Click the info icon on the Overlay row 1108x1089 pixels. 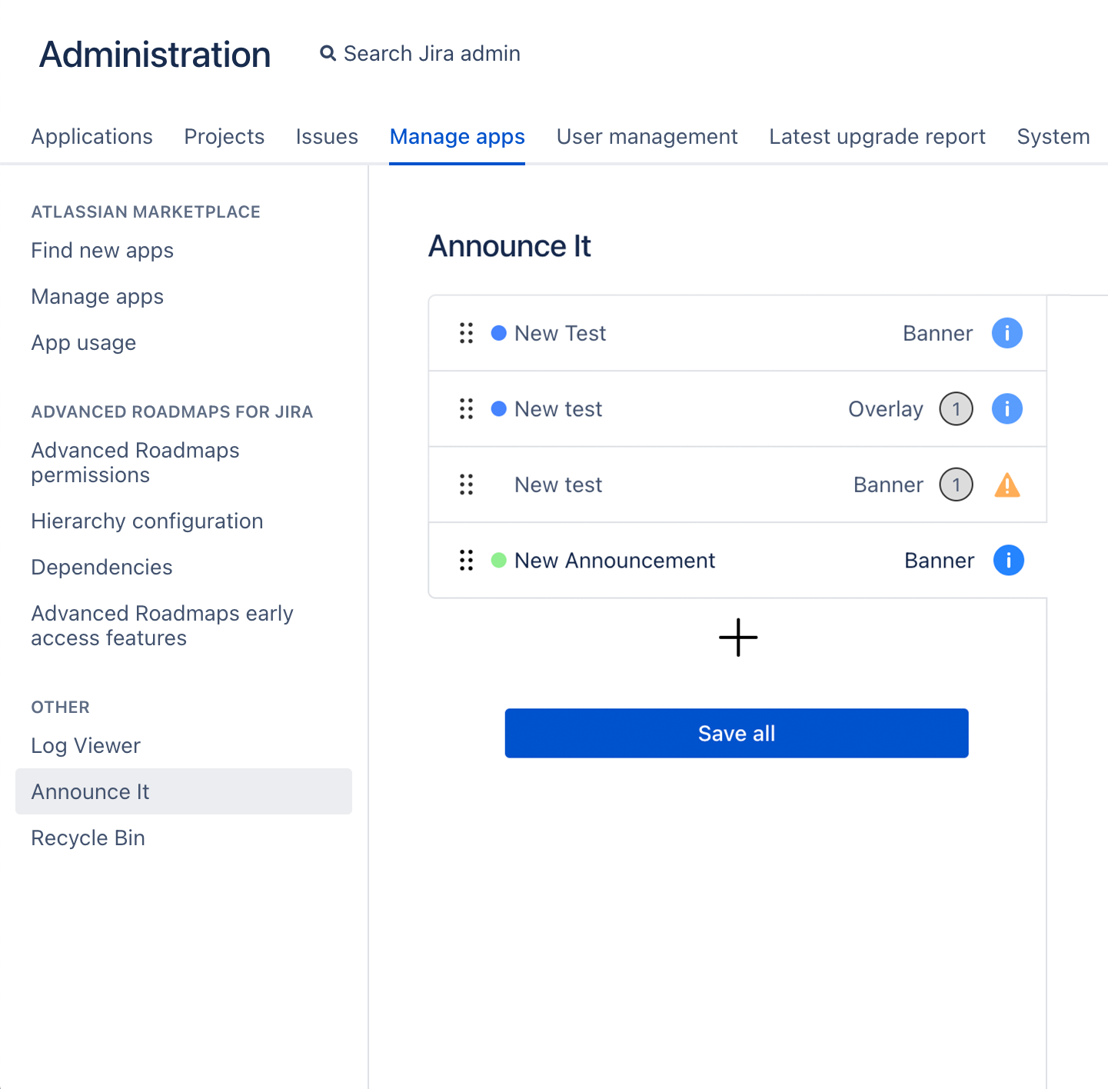pos(1007,409)
